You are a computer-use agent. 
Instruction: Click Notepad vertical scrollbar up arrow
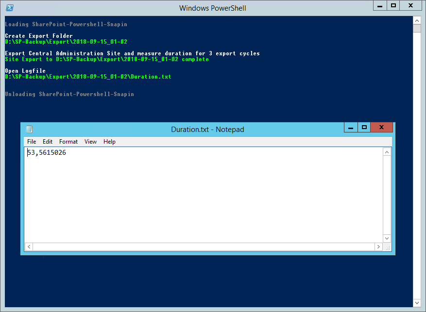(x=387, y=152)
